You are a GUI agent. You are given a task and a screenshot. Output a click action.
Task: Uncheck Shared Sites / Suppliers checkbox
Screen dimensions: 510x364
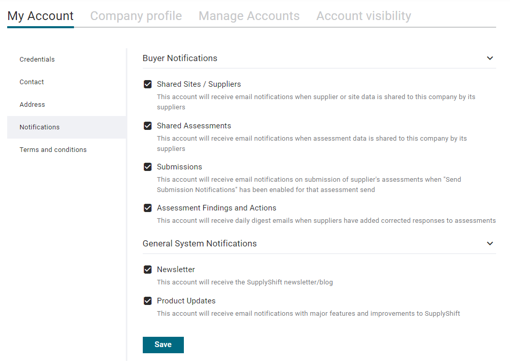148,85
